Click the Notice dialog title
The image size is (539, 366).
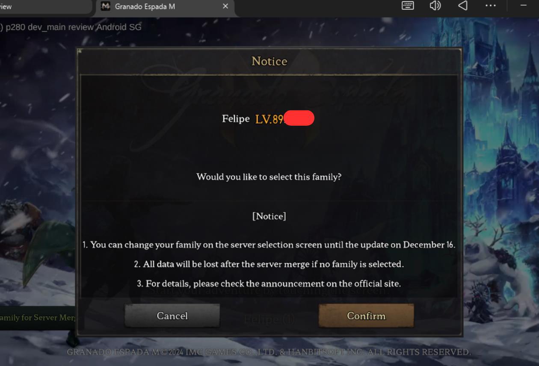(269, 62)
